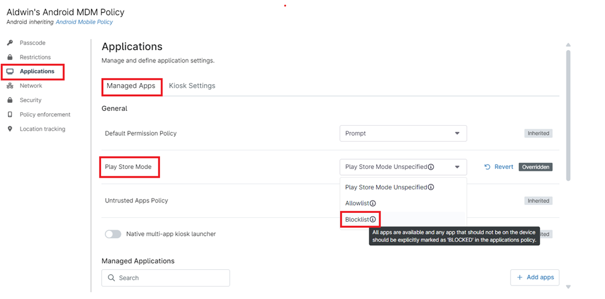605x299 pixels.
Task: Click the scrollbar down arrow
Action: coord(568,287)
